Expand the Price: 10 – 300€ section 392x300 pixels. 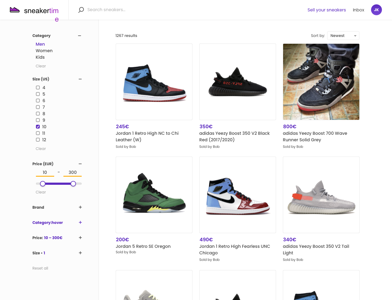(x=80, y=238)
